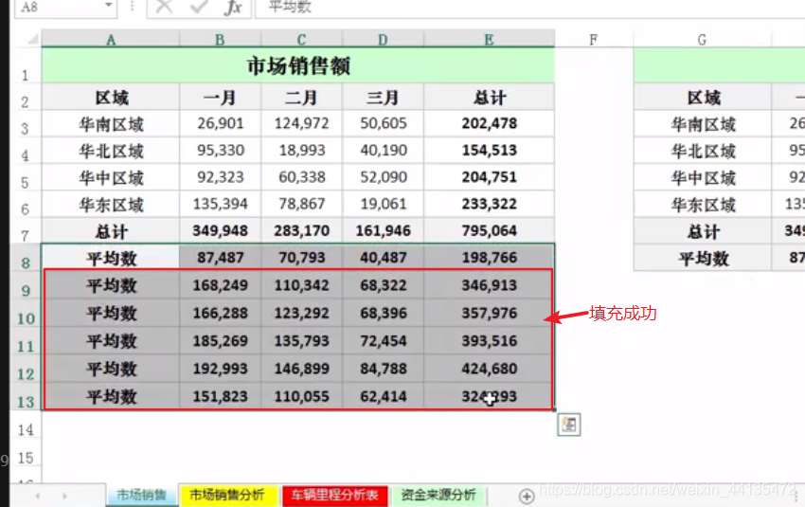Image resolution: width=805 pixels, height=507 pixels.
Task: Add a new sheet with the plus icon
Action: (x=527, y=497)
